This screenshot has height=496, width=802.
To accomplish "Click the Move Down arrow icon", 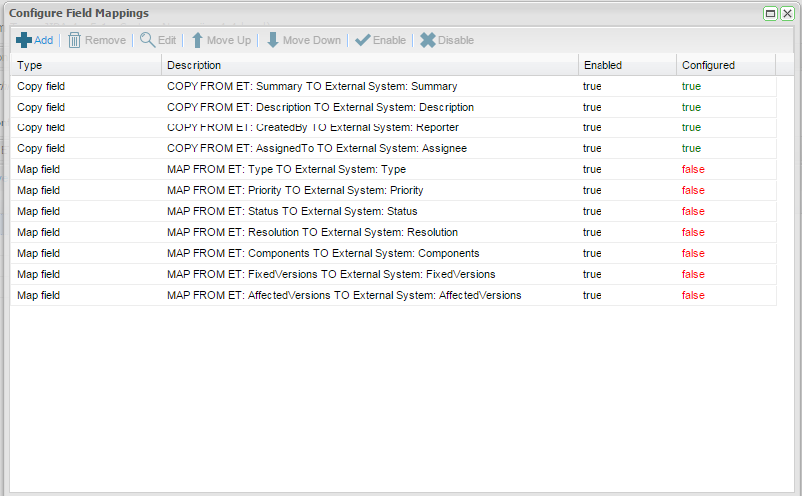I will coord(272,40).
